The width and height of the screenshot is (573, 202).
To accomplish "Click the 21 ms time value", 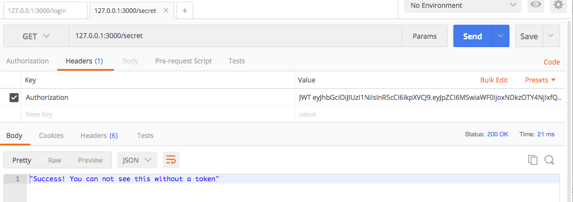I will [546, 134].
